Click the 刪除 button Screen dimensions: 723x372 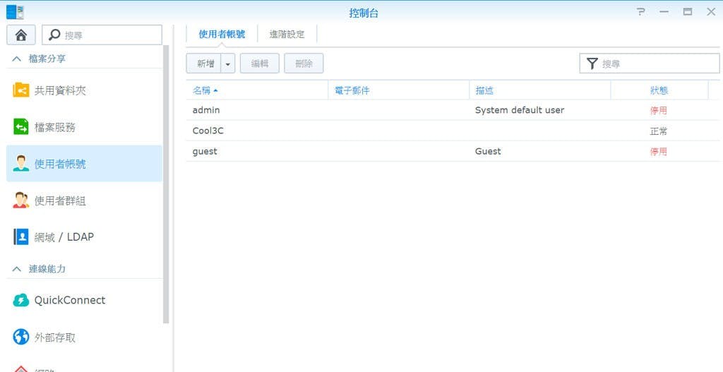[x=304, y=64]
